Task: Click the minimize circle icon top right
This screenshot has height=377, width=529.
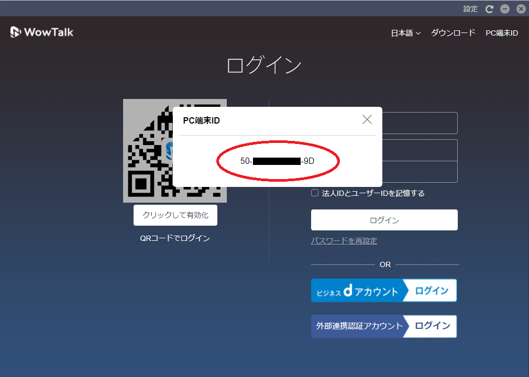Action: [504, 8]
